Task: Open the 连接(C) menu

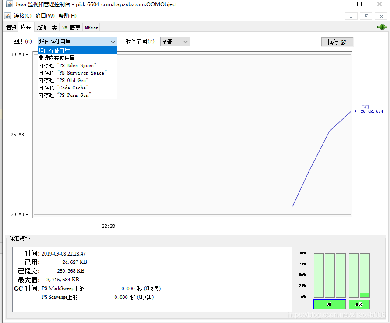Action: coord(22,16)
